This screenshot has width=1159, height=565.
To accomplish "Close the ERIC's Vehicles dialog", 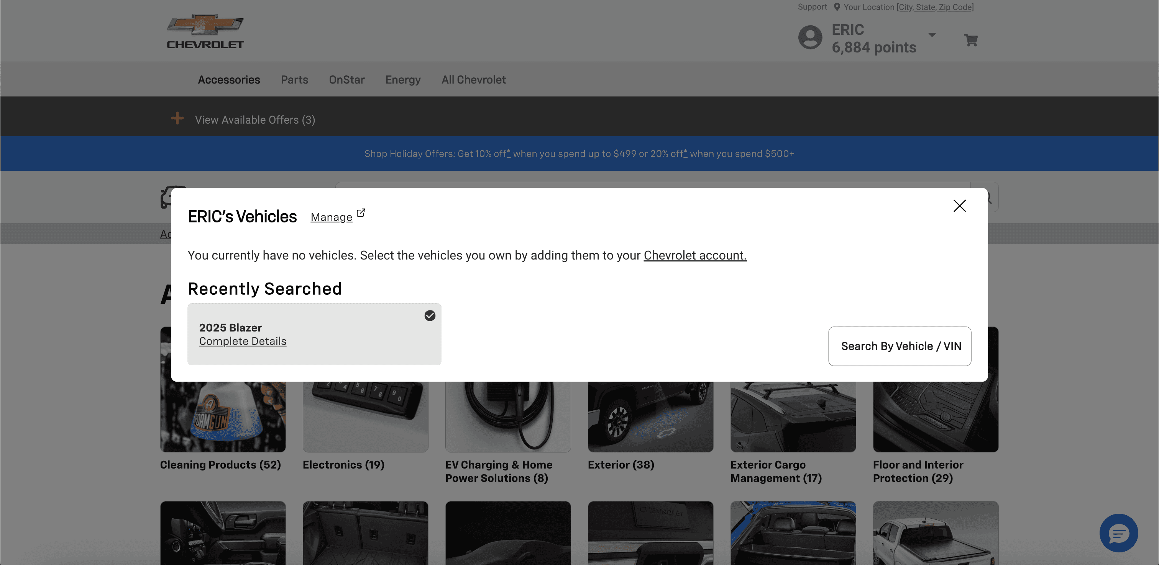I will click(x=959, y=206).
